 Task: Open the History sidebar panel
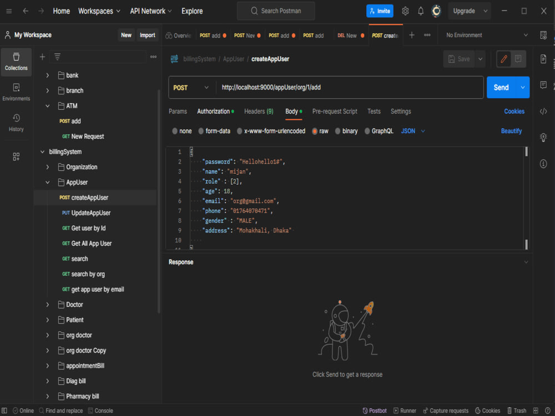pos(16,123)
